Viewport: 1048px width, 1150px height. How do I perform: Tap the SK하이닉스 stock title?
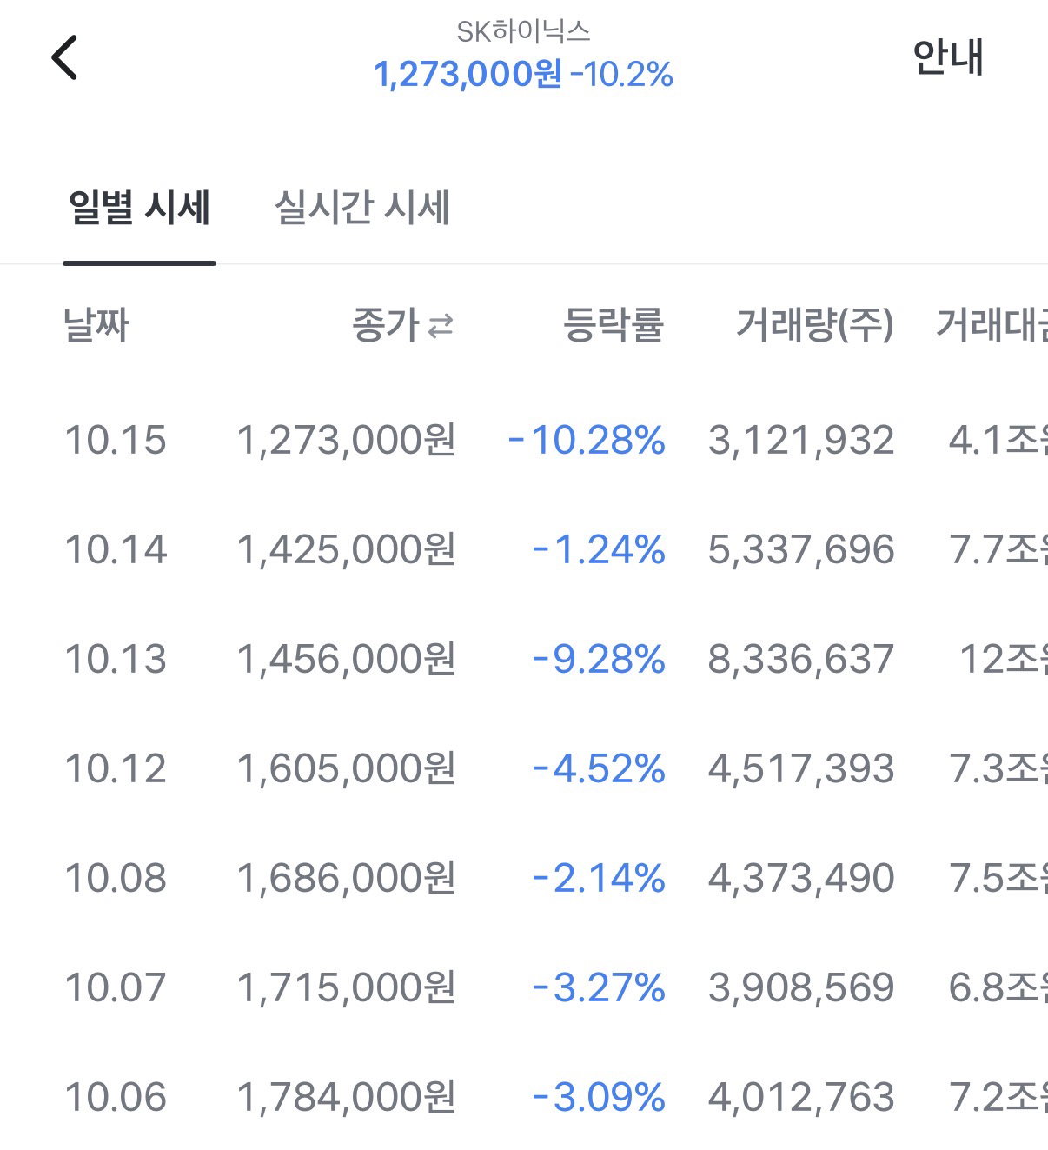[523, 32]
